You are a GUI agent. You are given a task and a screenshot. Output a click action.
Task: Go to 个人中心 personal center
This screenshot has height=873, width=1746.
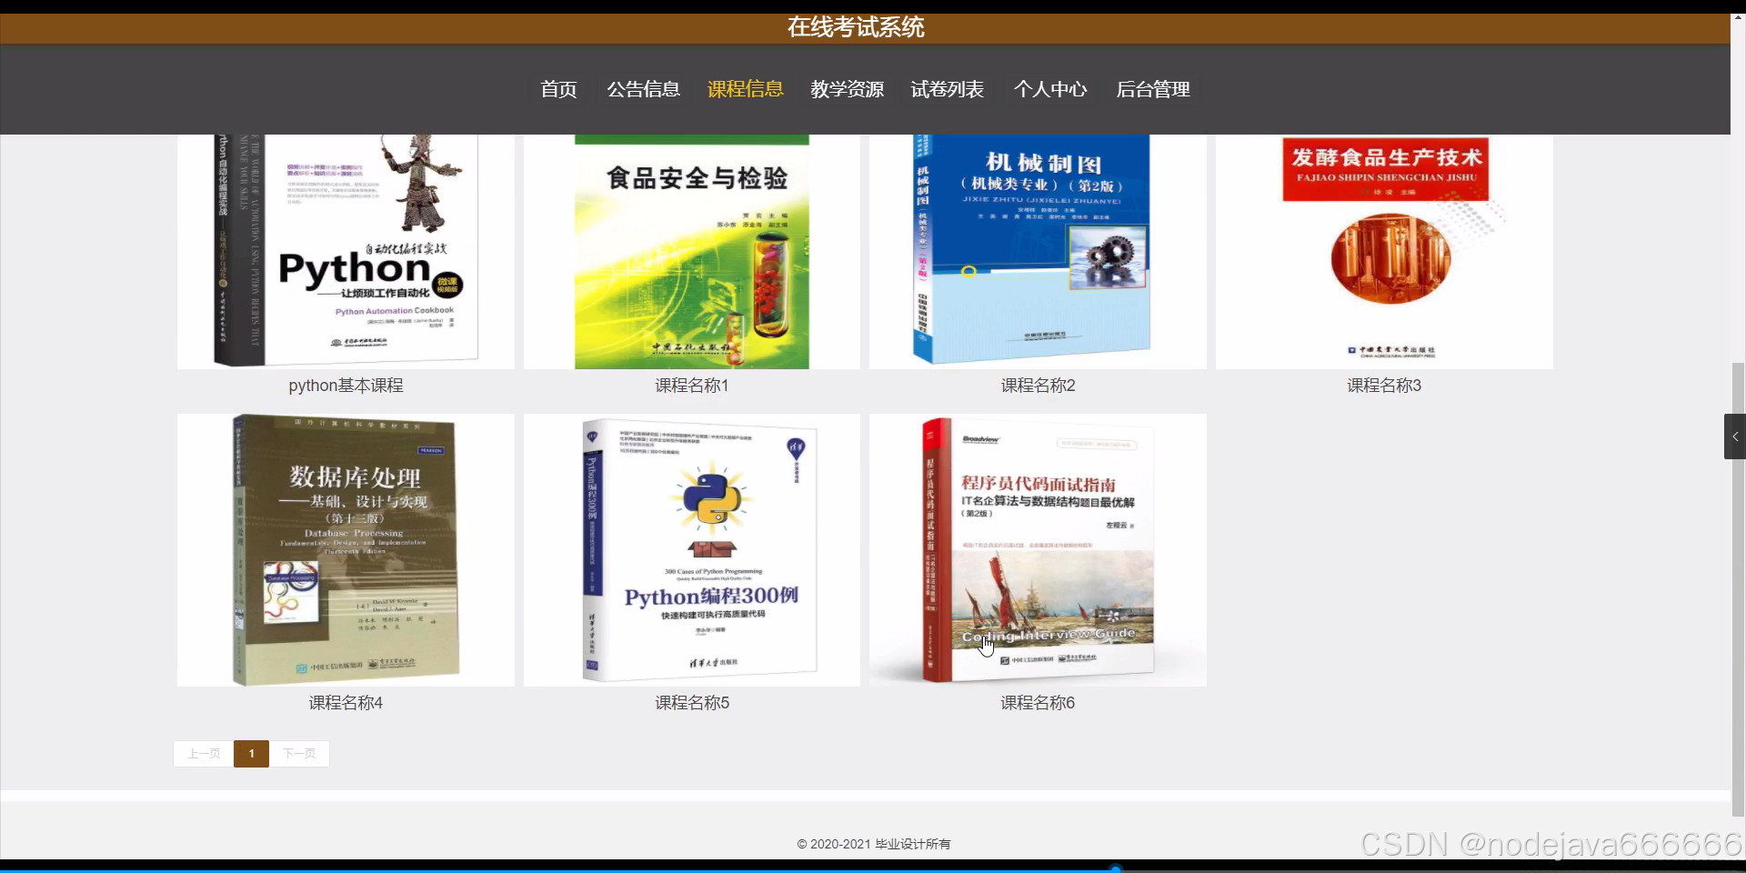point(1049,89)
